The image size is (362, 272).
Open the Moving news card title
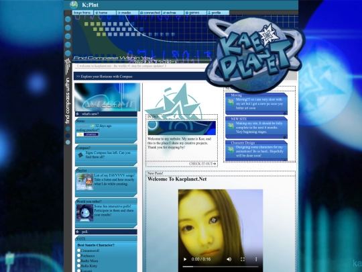236,95
